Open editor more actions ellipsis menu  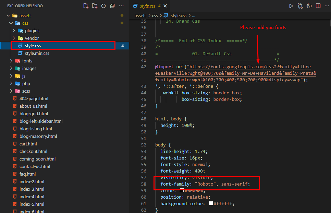[x=327, y=6]
